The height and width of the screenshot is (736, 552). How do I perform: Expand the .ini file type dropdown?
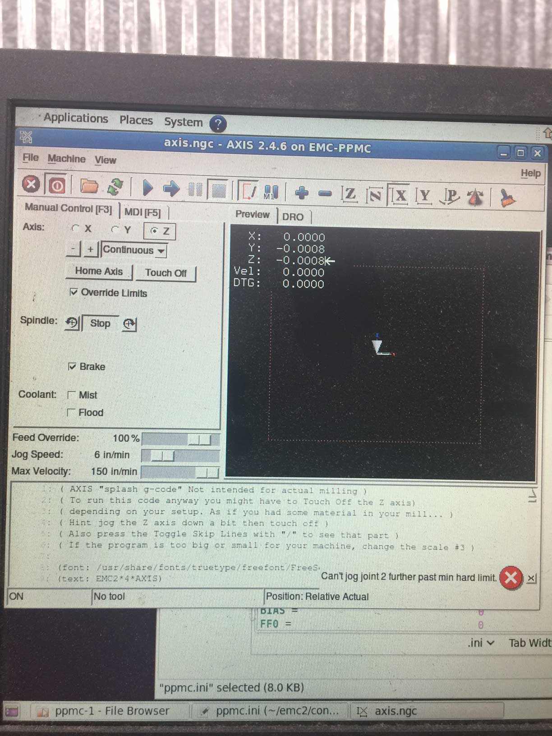tap(481, 643)
